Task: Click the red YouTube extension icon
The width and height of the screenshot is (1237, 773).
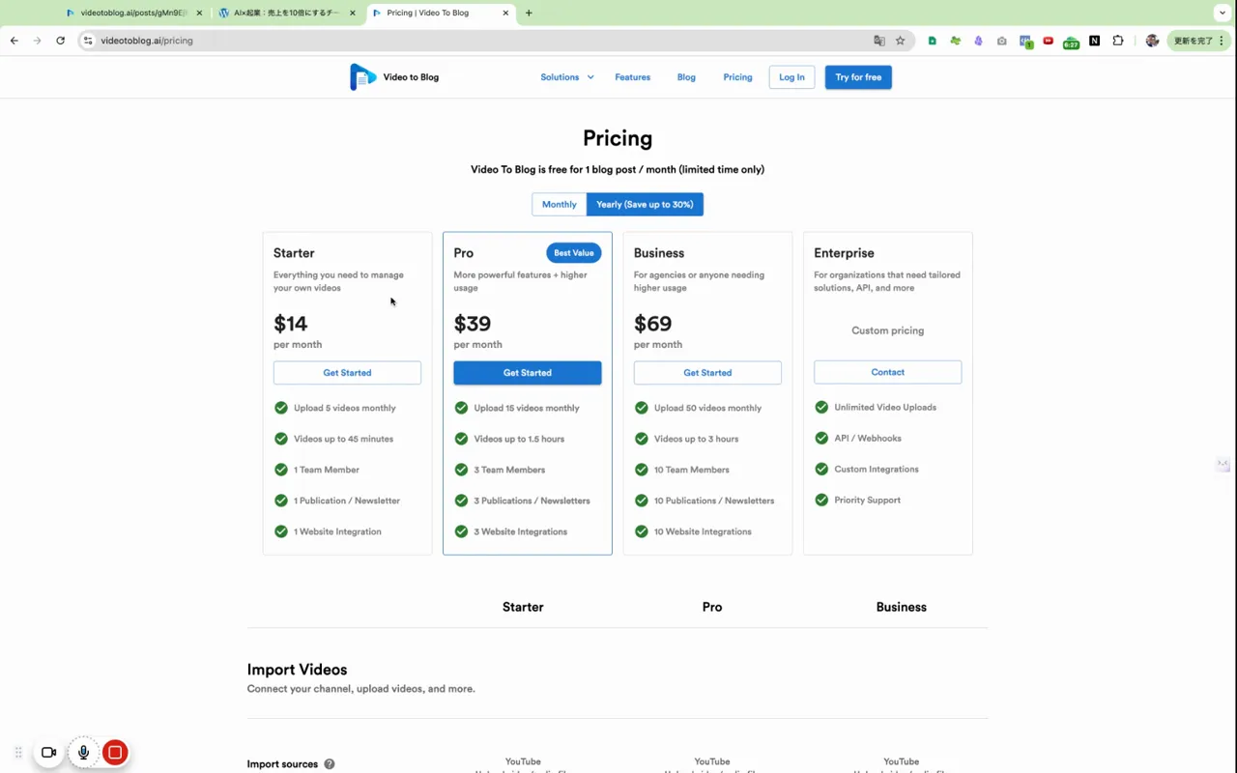Action: [1048, 41]
